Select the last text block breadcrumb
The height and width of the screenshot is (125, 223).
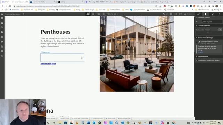[124, 119]
